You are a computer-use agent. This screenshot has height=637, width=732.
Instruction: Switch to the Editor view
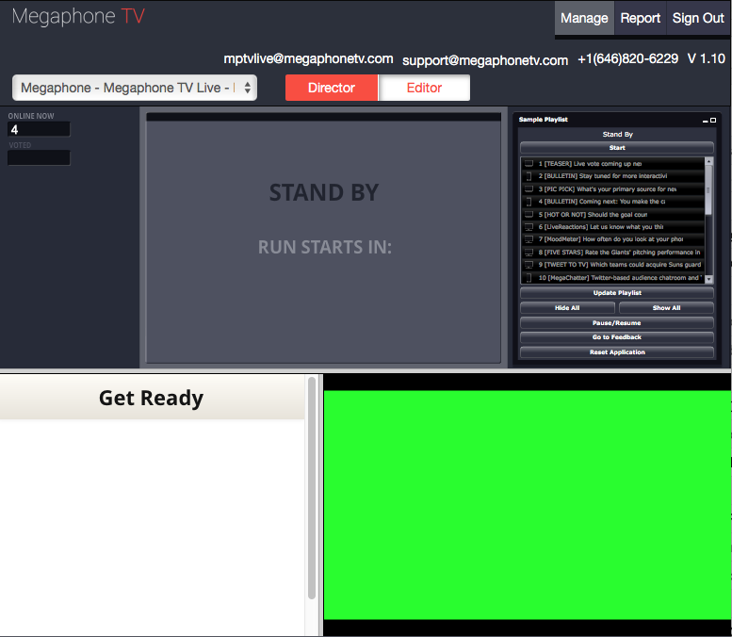[x=424, y=88]
